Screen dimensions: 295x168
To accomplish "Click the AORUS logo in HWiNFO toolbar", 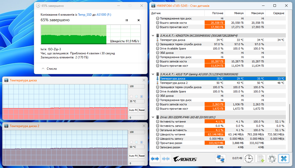I will pos(185,159).
